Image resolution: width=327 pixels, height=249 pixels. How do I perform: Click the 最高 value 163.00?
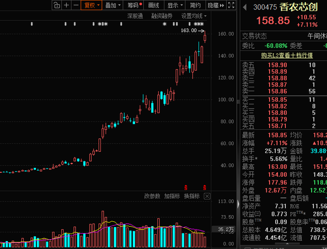pyautogui.click(x=277, y=167)
